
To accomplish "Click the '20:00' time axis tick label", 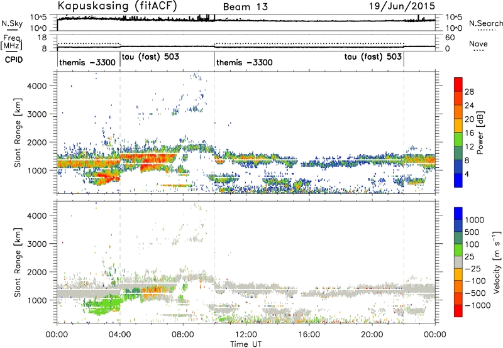I will 372,334.
